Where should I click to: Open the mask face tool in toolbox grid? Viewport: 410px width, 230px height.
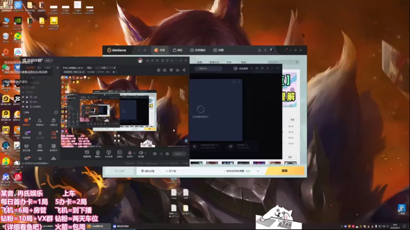coord(27,147)
